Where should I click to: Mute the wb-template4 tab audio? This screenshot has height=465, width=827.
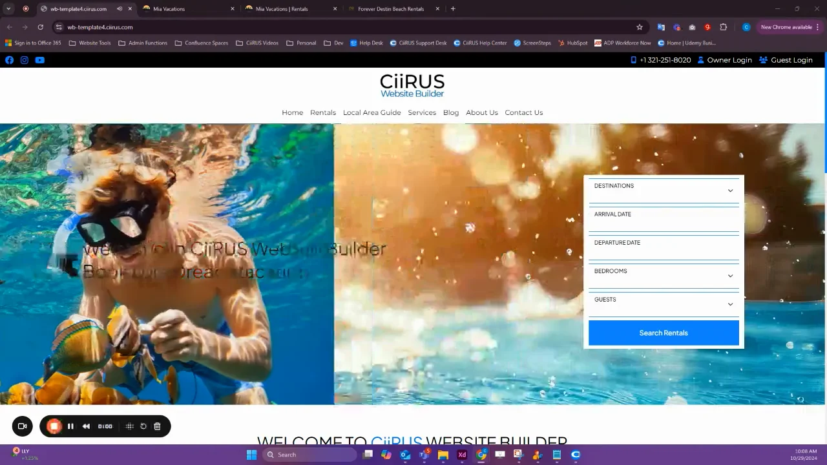(120, 9)
